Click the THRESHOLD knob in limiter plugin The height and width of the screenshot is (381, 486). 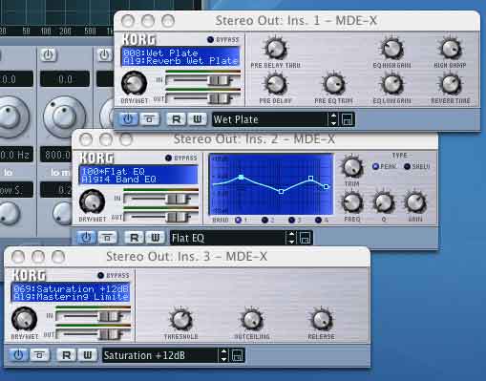coord(181,320)
